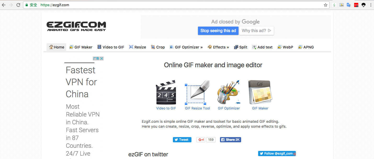Click the bookmark star icon

[x=326, y=5]
